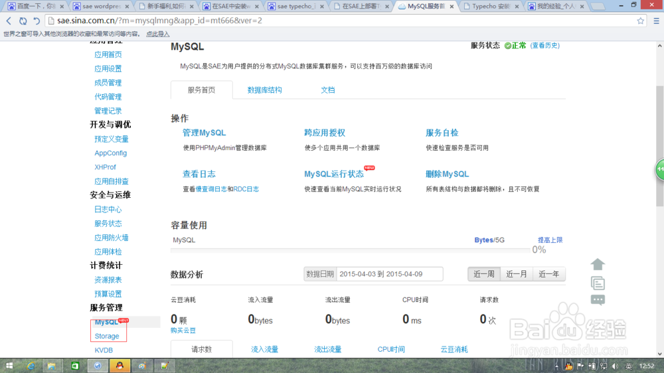
Task: Switch chart to CPU时间 tab
Action: [x=391, y=349]
